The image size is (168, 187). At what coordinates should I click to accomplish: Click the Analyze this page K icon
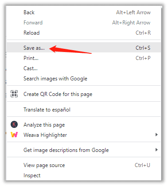[14, 124]
